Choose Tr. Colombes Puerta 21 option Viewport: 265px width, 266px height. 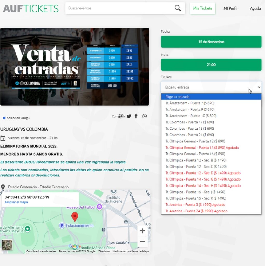(211, 135)
